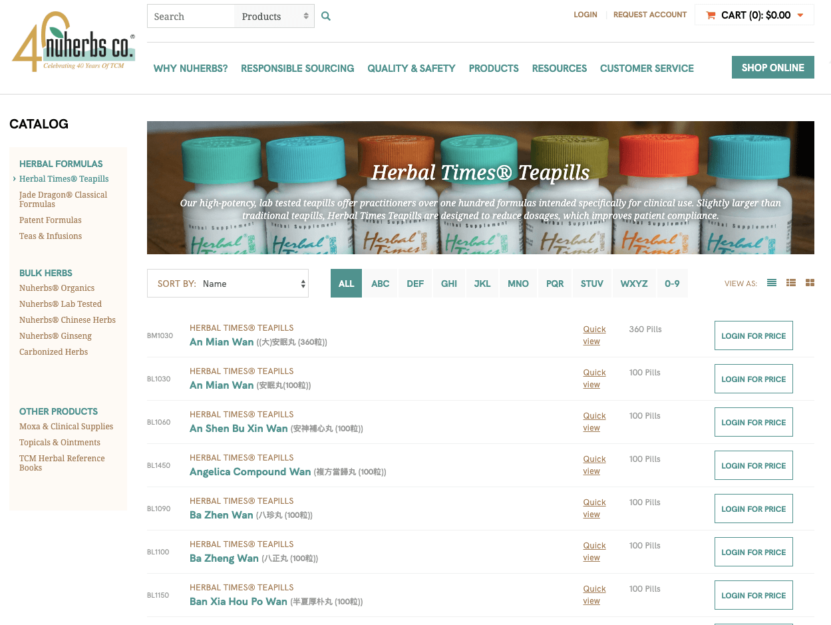Open the Customer Service menu
Viewport: 831px width, 625px height.
coord(647,69)
